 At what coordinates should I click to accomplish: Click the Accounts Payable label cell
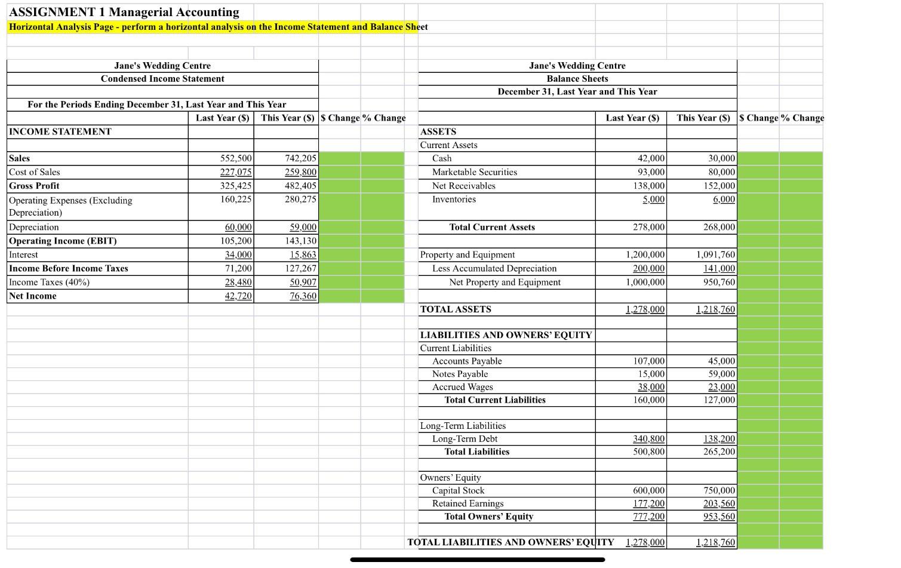[x=466, y=361]
